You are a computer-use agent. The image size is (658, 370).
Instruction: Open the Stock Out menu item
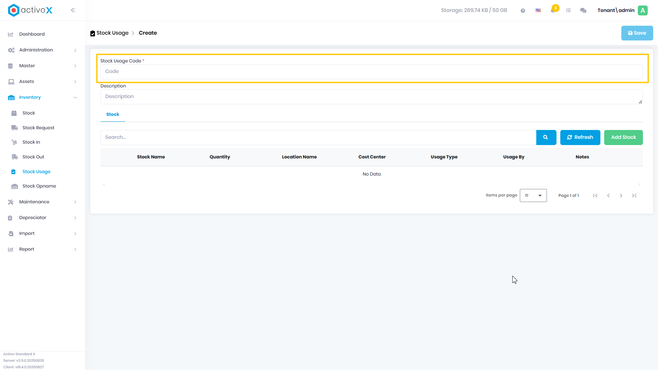(x=33, y=157)
